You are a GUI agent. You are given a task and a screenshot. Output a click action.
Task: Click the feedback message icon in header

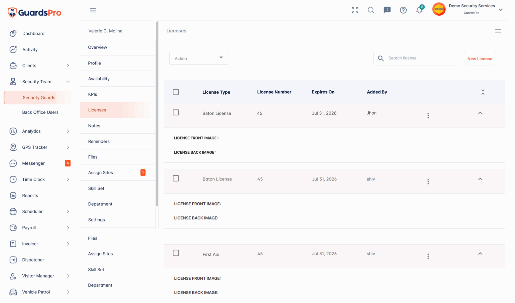tap(387, 10)
